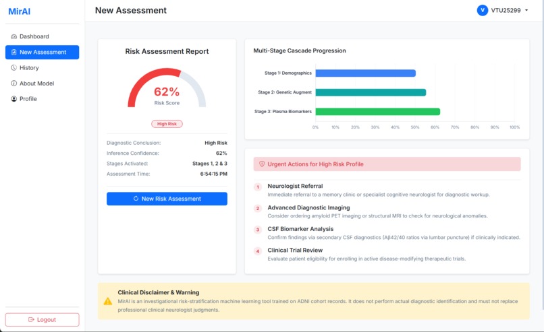Click the Multi-Stage Cascade Progression title
This screenshot has width=544, height=332.
[x=300, y=51]
